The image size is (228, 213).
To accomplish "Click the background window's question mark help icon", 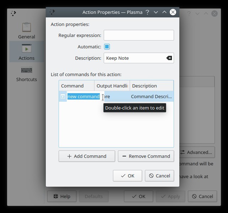I will (x=189, y=14).
